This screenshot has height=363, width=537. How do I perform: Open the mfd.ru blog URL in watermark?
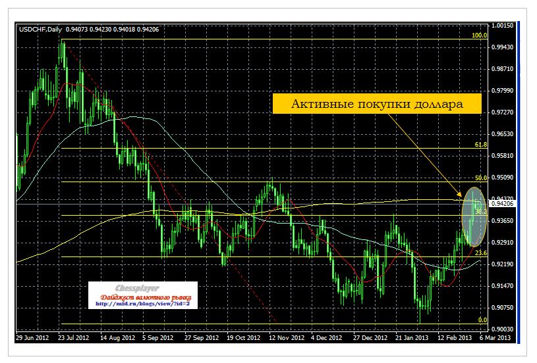(x=142, y=304)
